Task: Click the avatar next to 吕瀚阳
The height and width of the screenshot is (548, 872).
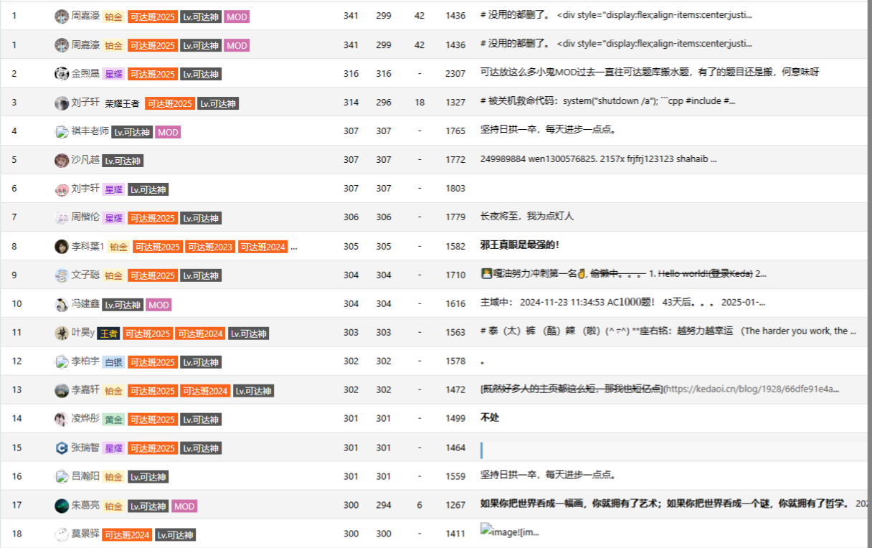Action: [62, 476]
